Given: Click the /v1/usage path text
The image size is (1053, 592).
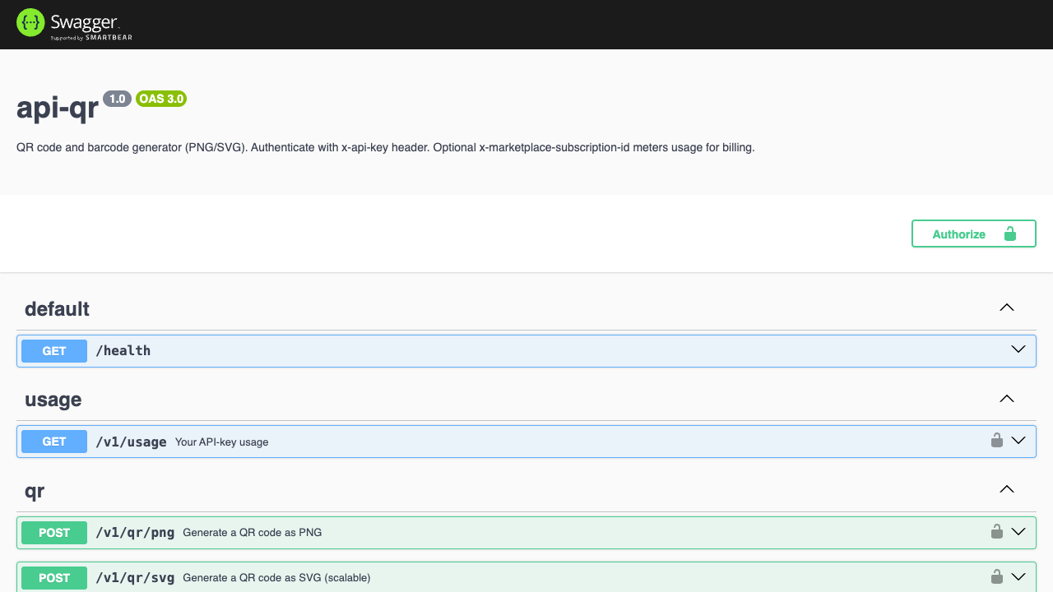Looking at the screenshot, I should click(132, 442).
